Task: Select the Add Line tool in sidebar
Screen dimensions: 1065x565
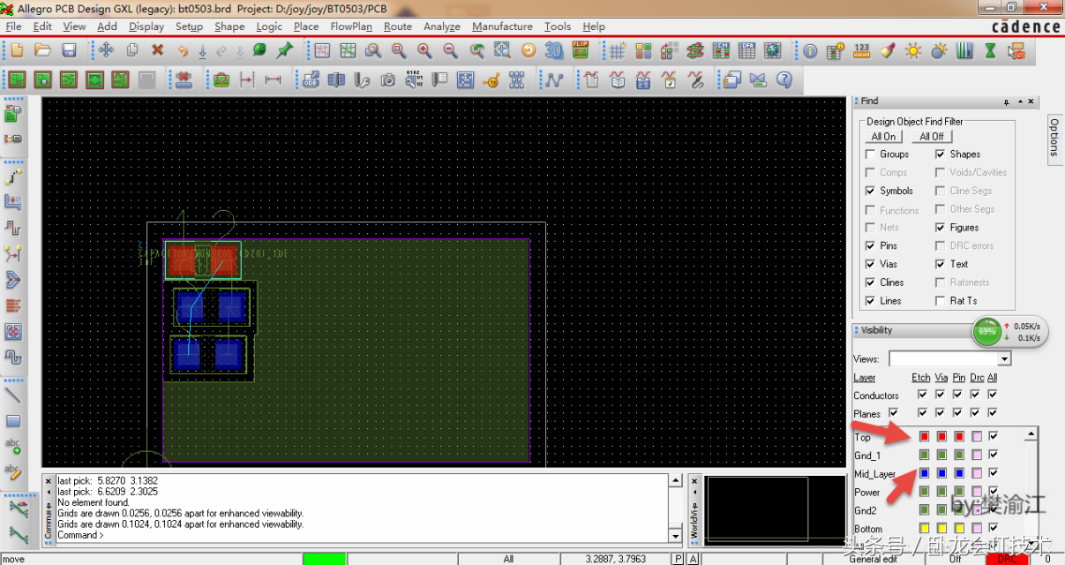Action: (x=13, y=395)
